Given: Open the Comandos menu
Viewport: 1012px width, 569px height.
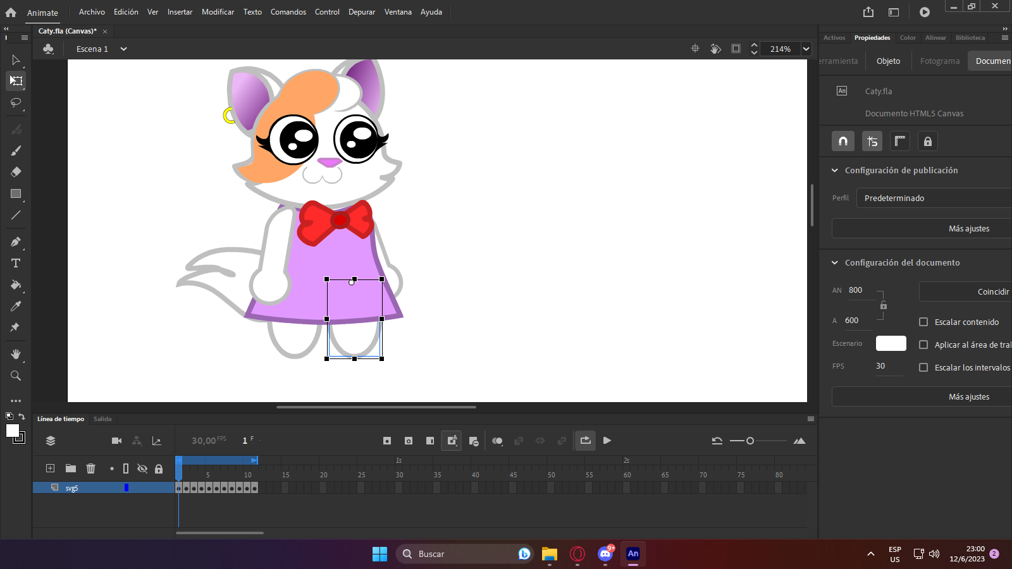Looking at the screenshot, I should 288,12.
